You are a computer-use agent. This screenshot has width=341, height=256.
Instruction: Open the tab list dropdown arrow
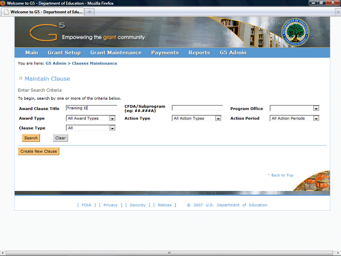(x=338, y=12)
